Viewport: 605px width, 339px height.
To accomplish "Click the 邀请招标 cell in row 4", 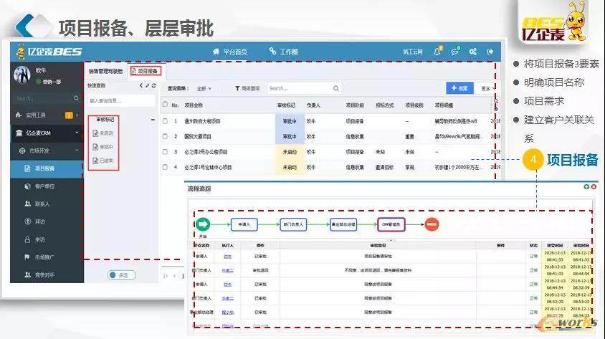I will (x=384, y=168).
